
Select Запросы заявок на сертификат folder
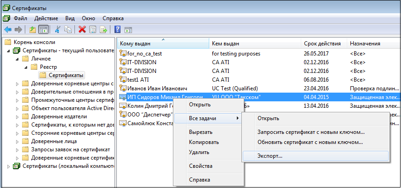tap(70, 149)
